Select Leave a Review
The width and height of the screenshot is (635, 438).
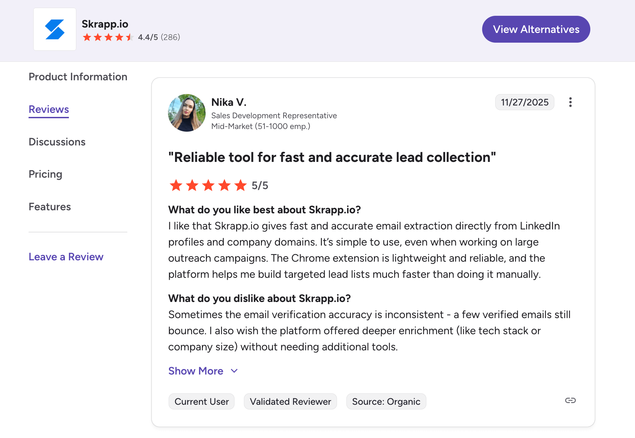[66, 257]
